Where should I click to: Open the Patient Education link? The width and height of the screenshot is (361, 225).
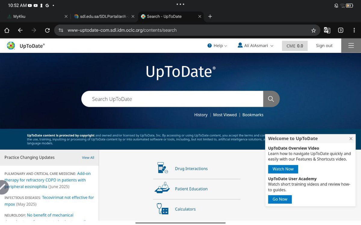tap(191, 189)
